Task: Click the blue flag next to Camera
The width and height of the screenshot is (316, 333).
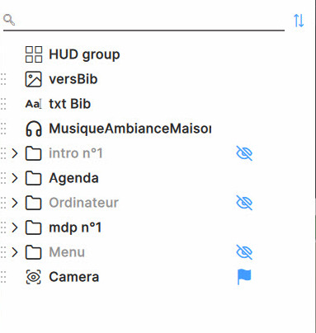Action: 244,277
